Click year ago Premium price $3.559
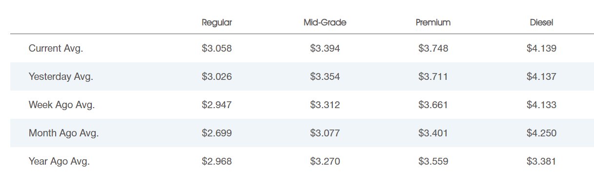This screenshot has height=188, width=594. pos(433,162)
